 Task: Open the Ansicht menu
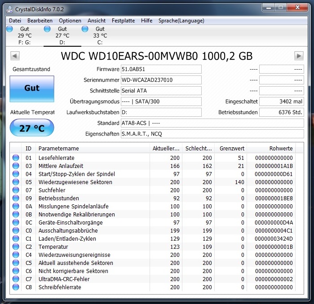click(97, 21)
